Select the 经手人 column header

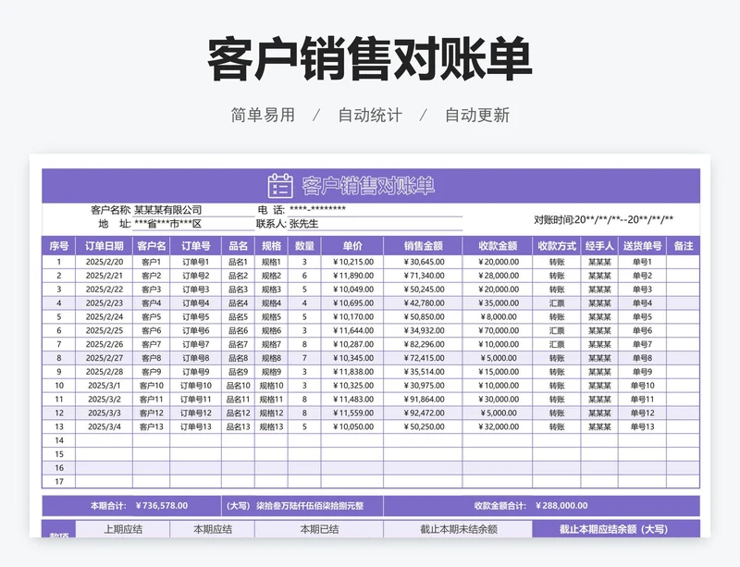(x=599, y=246)
